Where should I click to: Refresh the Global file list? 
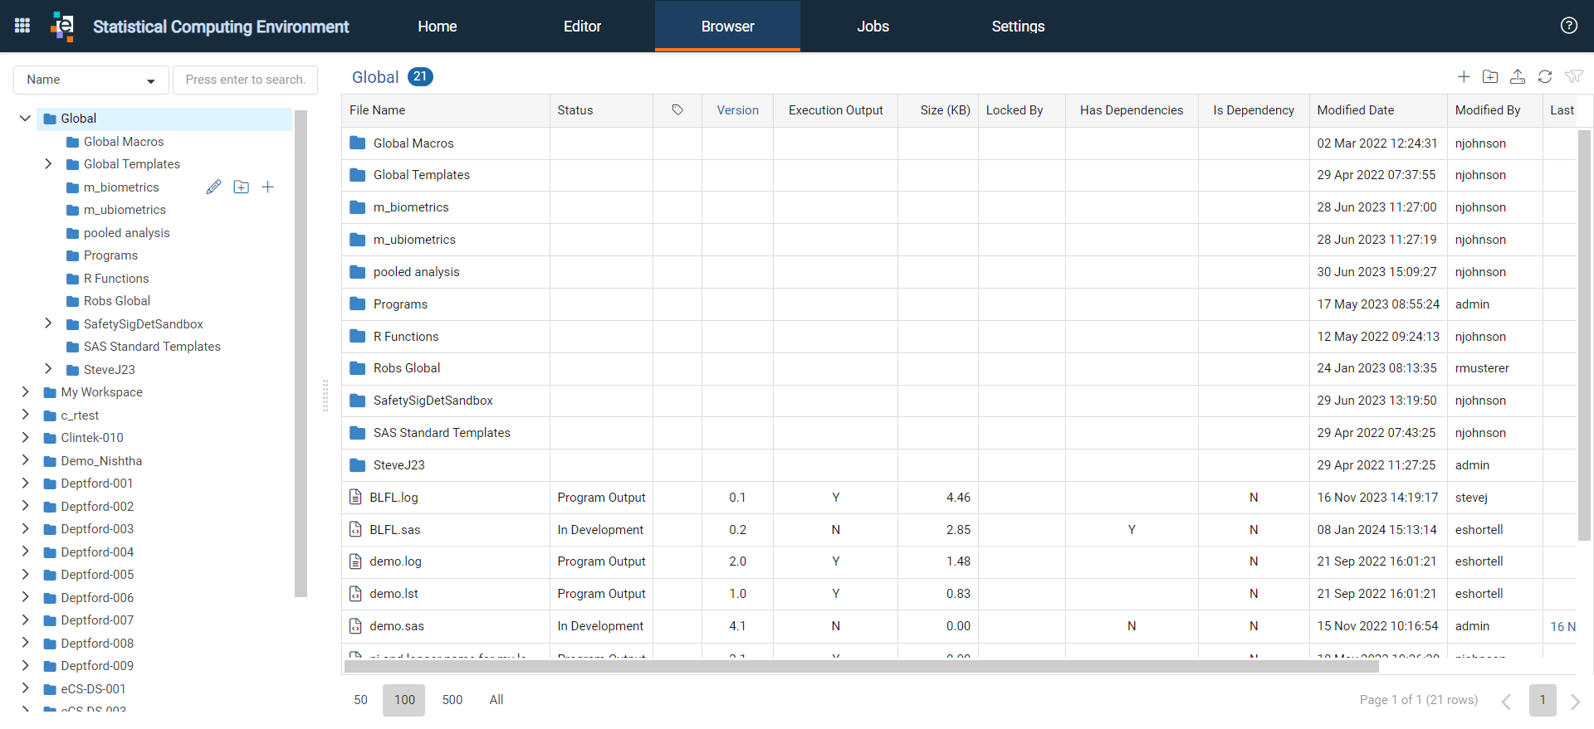1545,77
